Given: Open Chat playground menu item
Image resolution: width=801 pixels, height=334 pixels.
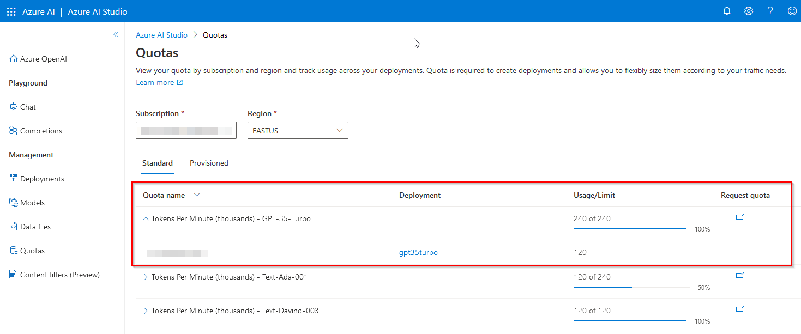Looking at the screenshot, I should pos(28,107).
